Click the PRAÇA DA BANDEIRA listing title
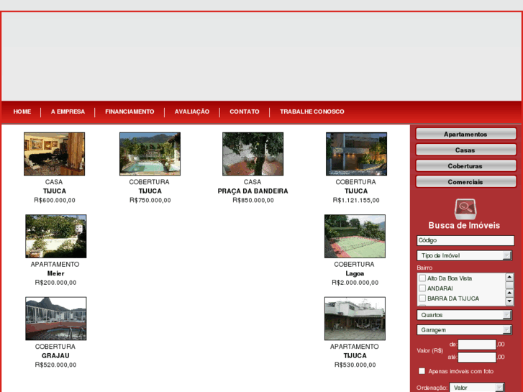This screenshot has height=392, width=523. click(x=253, y=191)
